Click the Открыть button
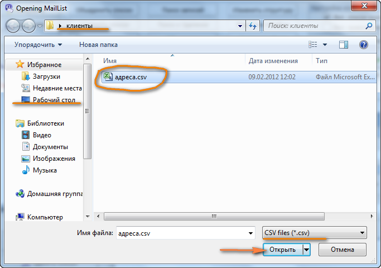The image size is (381, 268). [x=283, y=250]
